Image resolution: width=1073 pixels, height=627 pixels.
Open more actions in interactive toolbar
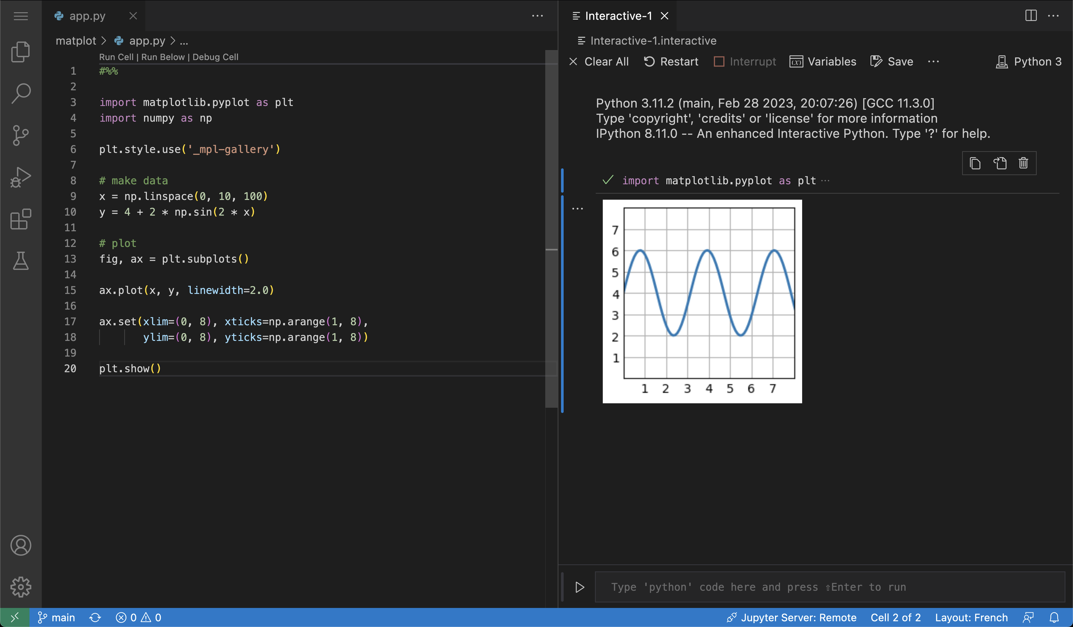933,62
